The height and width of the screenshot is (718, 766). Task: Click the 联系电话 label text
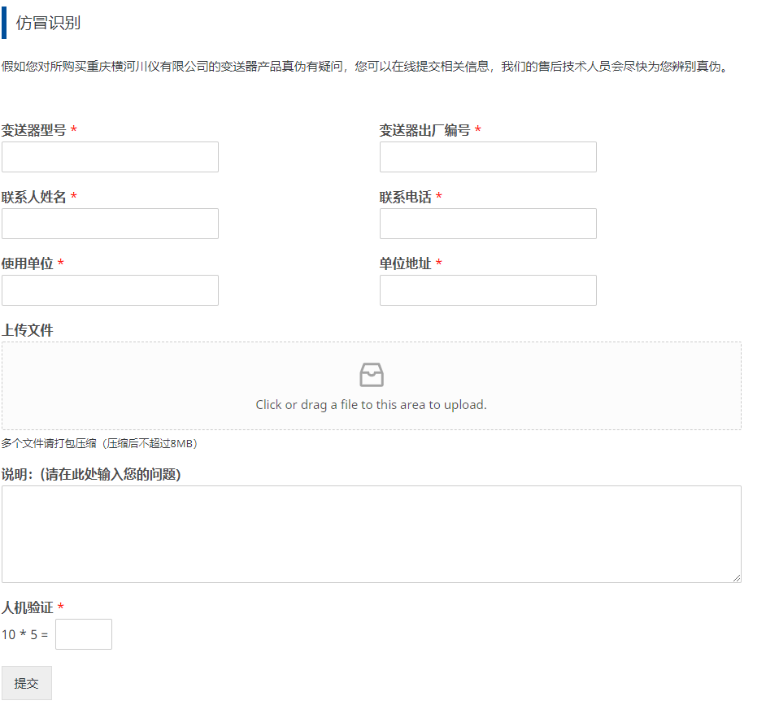click(x=405, y=197)
